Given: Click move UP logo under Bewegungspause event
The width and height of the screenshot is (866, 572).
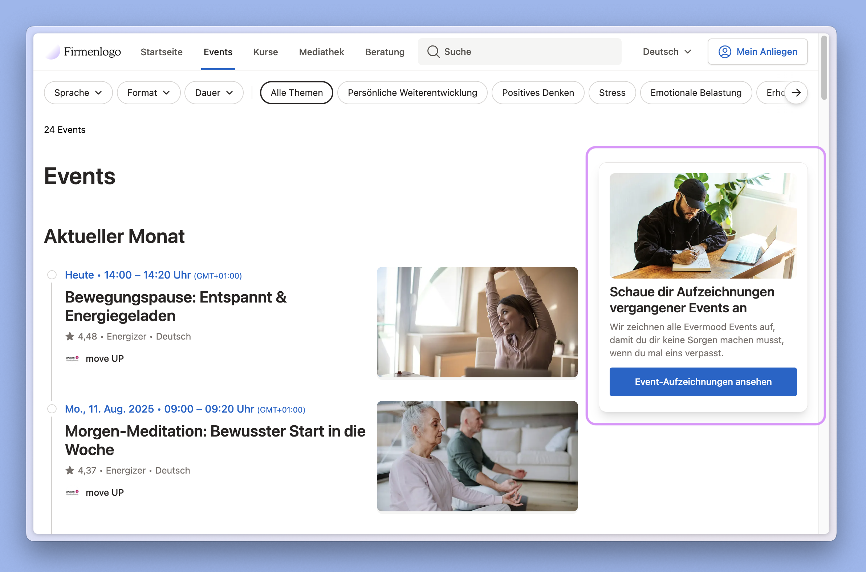Looking at the screenshot, I should pos(72,358).
